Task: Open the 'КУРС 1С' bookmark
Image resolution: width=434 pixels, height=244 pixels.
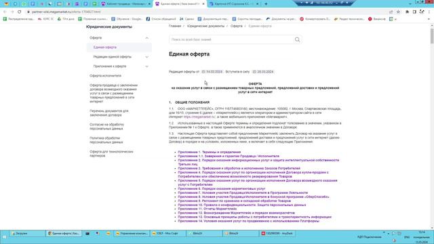Action: (45, 19)
